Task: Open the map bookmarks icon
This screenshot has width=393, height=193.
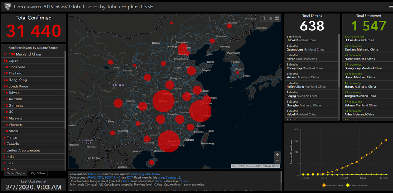Action: click(x=264, y=18)
